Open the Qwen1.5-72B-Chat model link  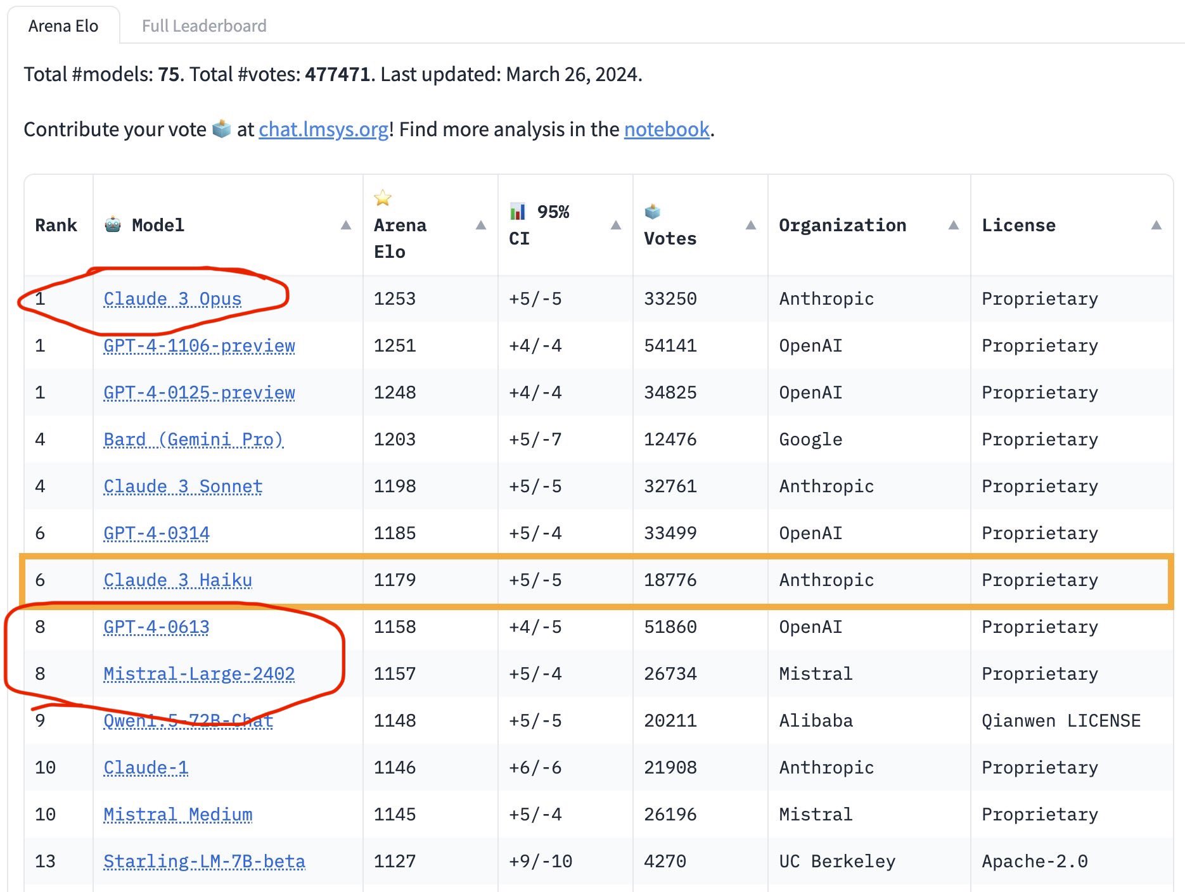coord(188,721)
